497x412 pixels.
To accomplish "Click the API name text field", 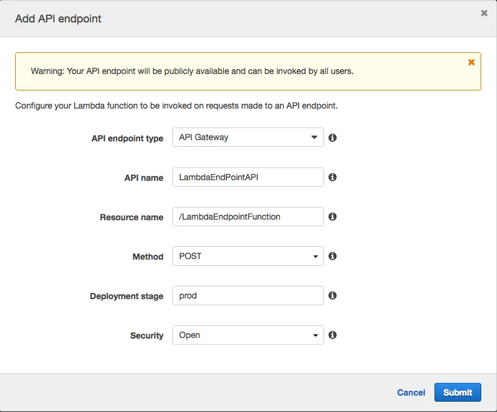I will pos(248,177).
